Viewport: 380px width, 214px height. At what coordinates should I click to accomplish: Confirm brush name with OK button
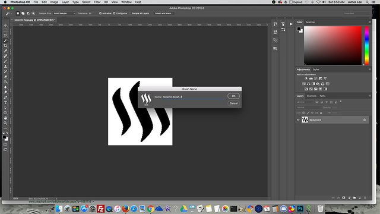coord(233,96)
